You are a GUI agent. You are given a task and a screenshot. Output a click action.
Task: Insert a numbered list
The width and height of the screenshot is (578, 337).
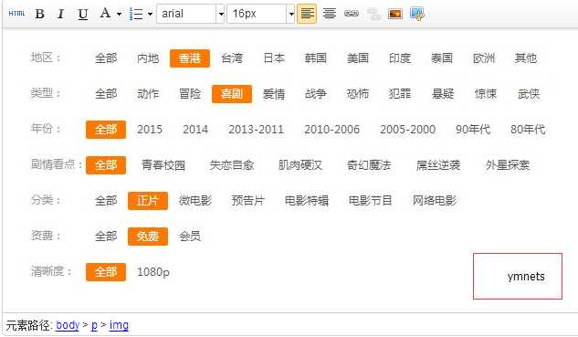tap(136, 14)
